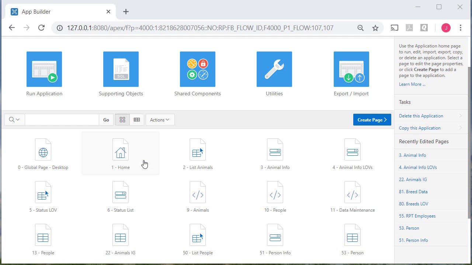Viewport: 472px width, 265px height.
Task: Open page 2 List Animals icon
Action: tap(198, 149)
